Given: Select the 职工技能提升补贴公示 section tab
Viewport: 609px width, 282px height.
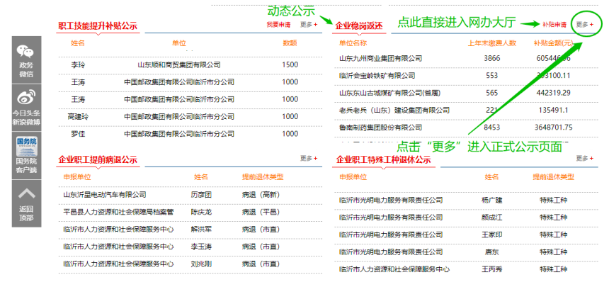Looking at the screenshot, I should coord(98,26).
